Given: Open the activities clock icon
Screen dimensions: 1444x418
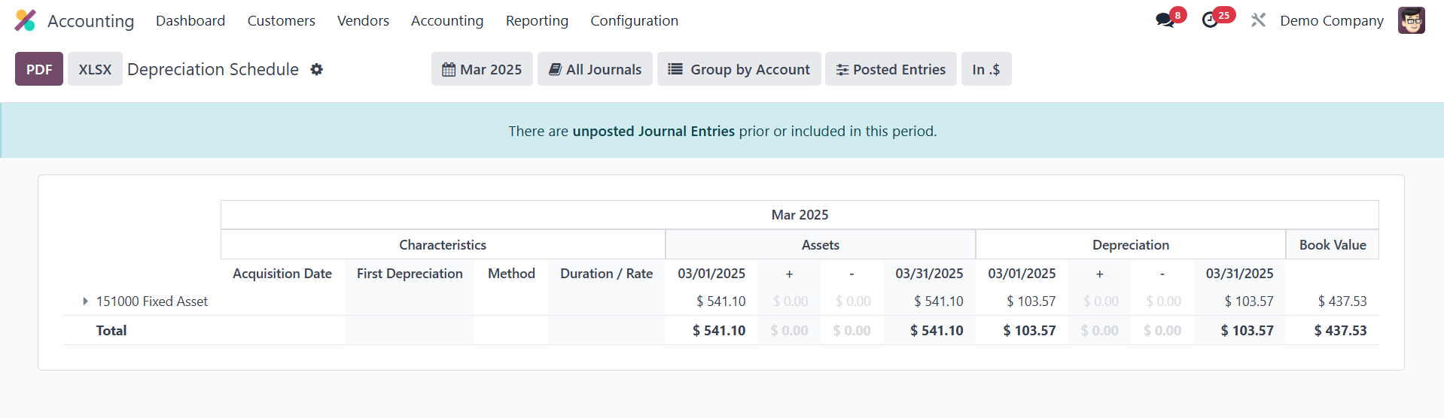Looking at the screenshot, I should 1210,20.
